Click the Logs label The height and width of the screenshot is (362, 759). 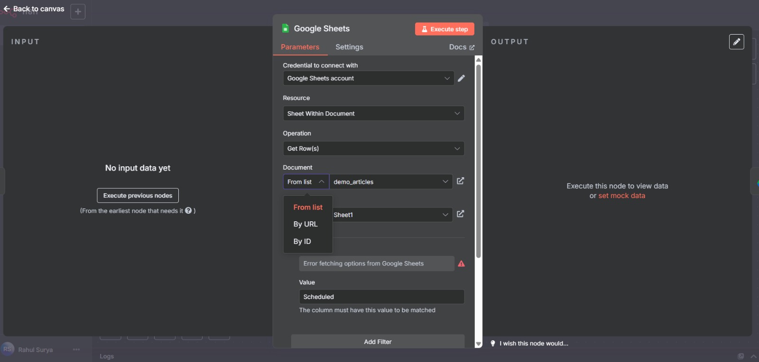[107, 356]
